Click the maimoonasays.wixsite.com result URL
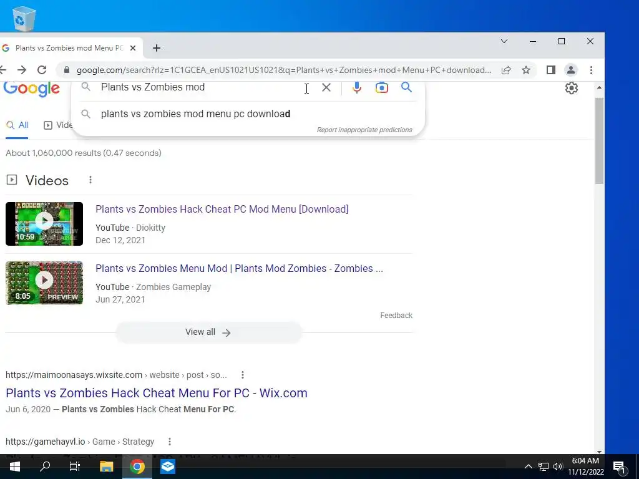 tap(116, 375)
